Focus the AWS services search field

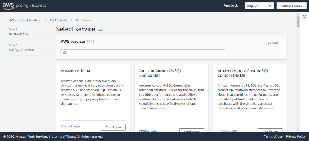pyautogui.click(x=145, y=53)
